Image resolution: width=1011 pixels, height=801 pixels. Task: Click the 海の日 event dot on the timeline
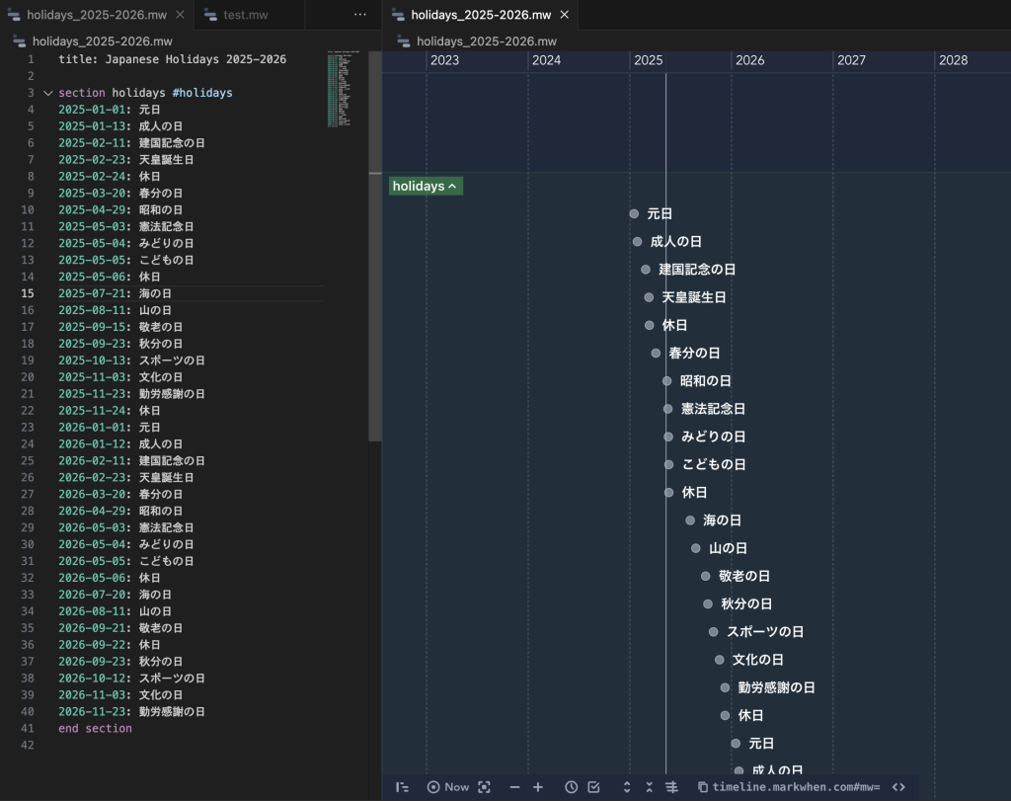[x=690, y=521]
